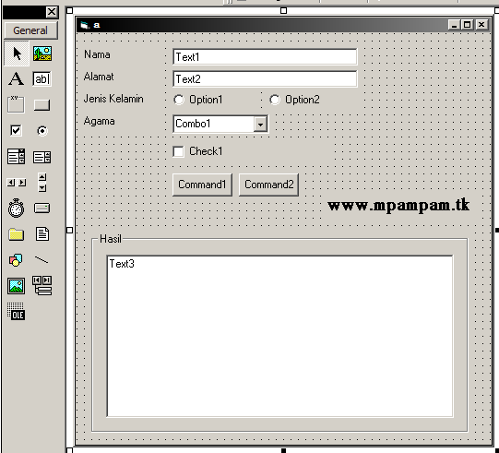The height and width of the screenshot is (453, 499).
Task: Select the Option1 radio button
Action: 197,100
